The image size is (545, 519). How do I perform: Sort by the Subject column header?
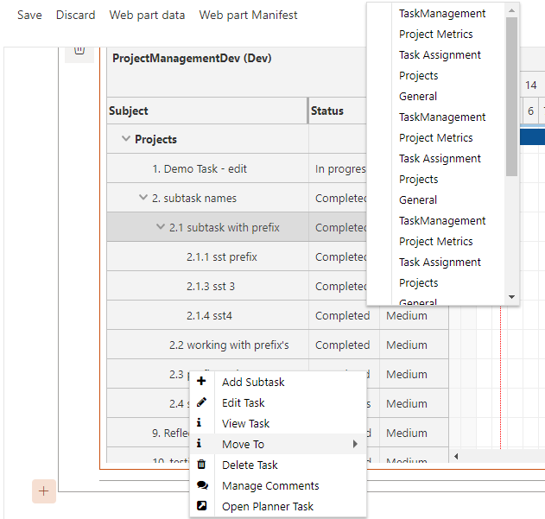pyautogui.click(x=207, y=111)
